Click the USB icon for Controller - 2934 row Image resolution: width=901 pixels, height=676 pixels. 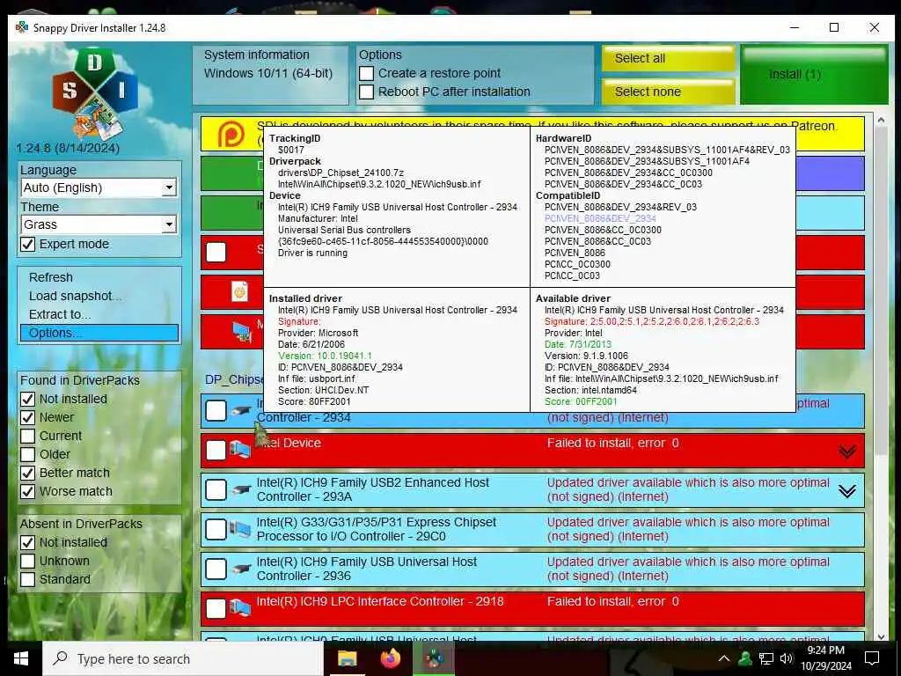[241, 411]
